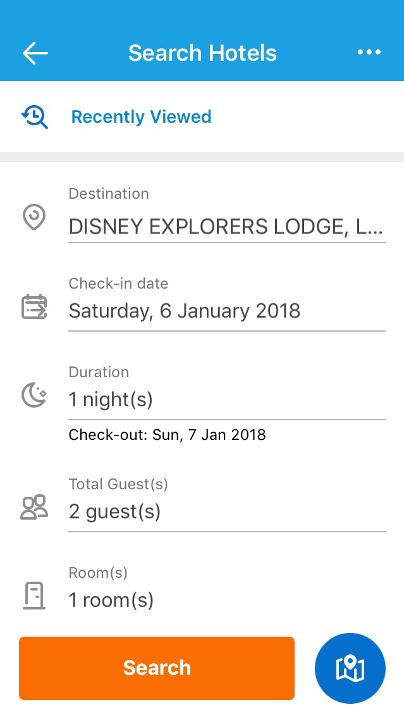Tap the back arrow to leave Search Hotels

pos(35,53)
